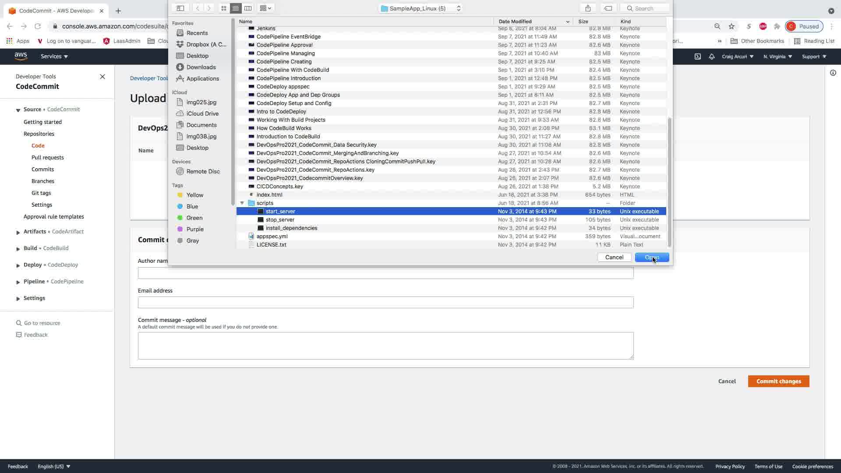Switch file dialog to column view

pos(248,8)
